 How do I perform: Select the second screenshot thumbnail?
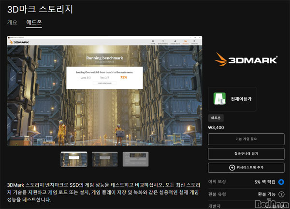105,159
